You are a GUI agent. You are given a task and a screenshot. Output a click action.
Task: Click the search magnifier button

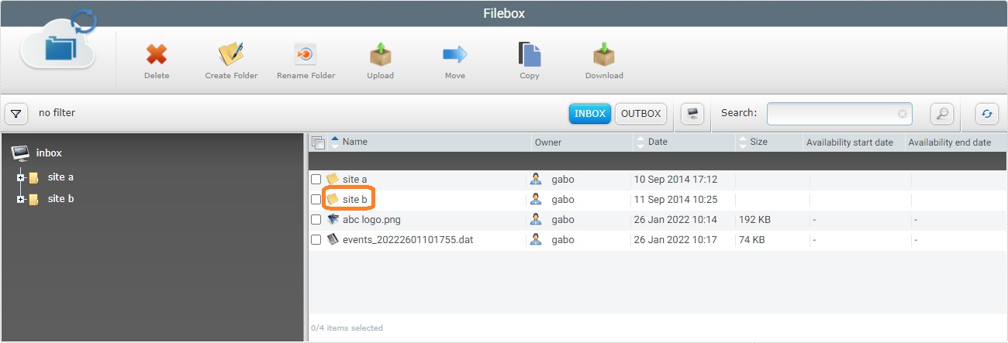click(941, 114)
